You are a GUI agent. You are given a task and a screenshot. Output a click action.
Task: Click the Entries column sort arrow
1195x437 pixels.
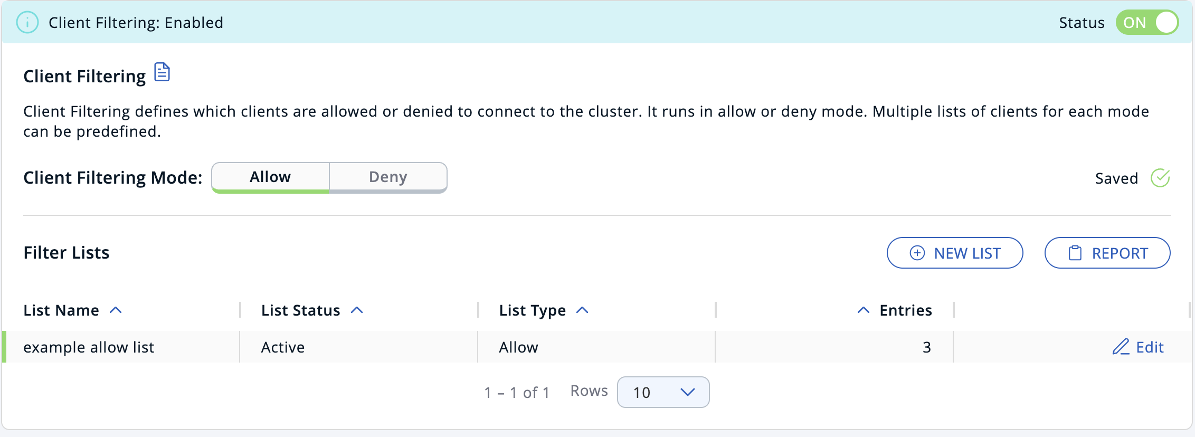pyautogui.click(x=864, y=309)
